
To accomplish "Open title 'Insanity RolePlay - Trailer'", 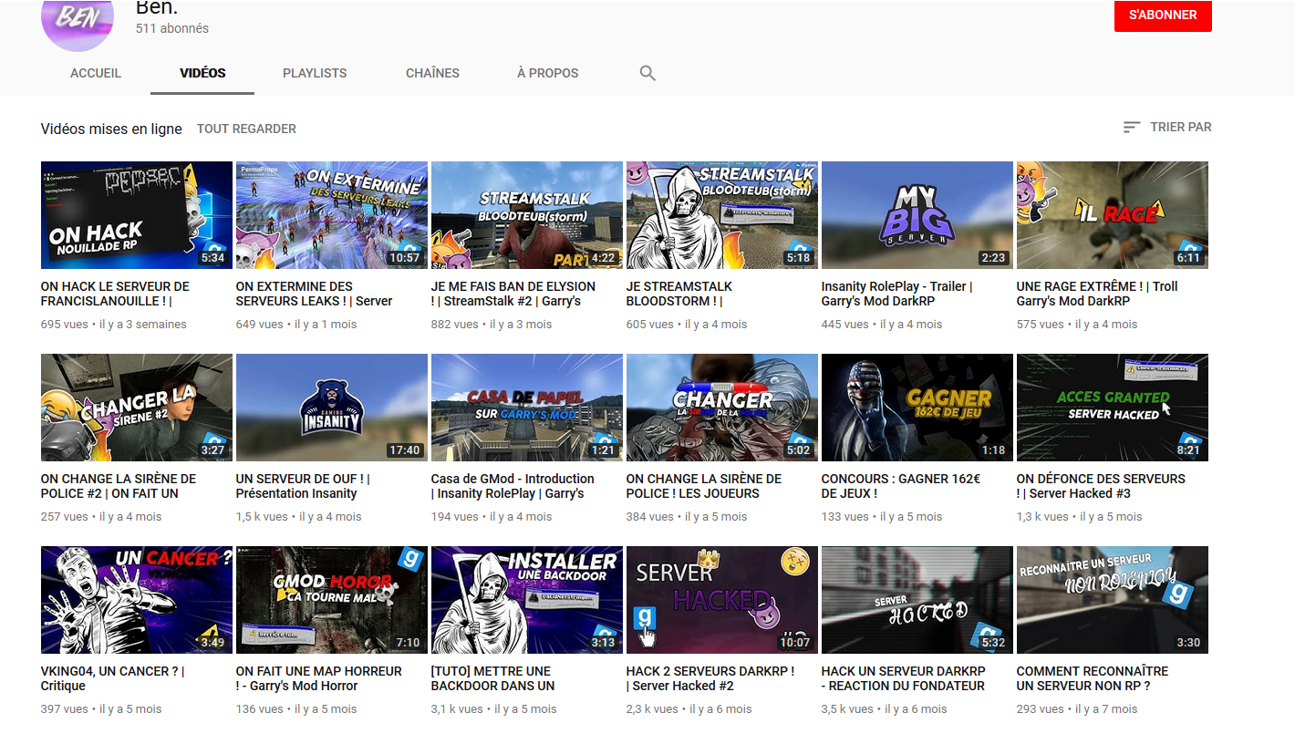I will click(x=897, y=294).
